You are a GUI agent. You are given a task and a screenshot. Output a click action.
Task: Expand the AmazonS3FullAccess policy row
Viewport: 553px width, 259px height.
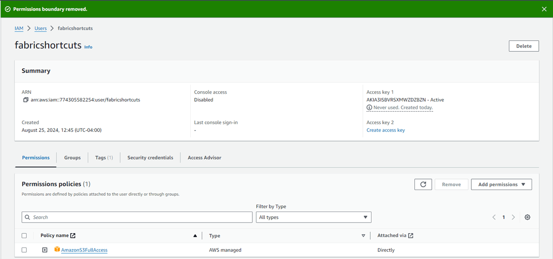point(45,250)
